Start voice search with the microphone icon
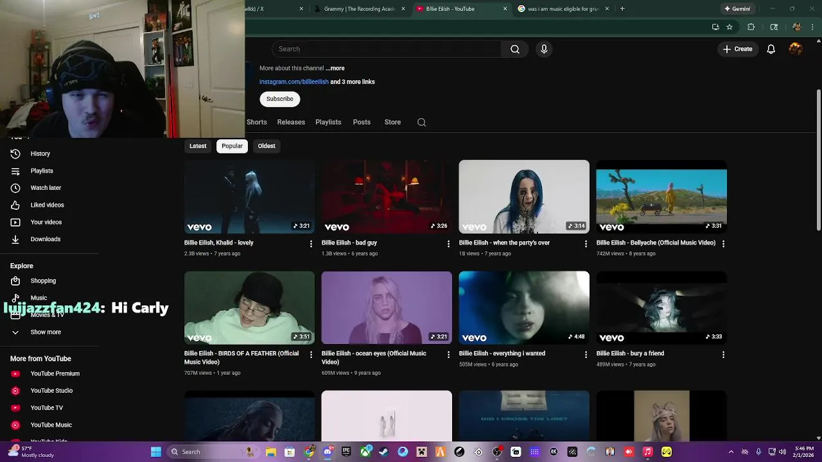 coord(544,49)
